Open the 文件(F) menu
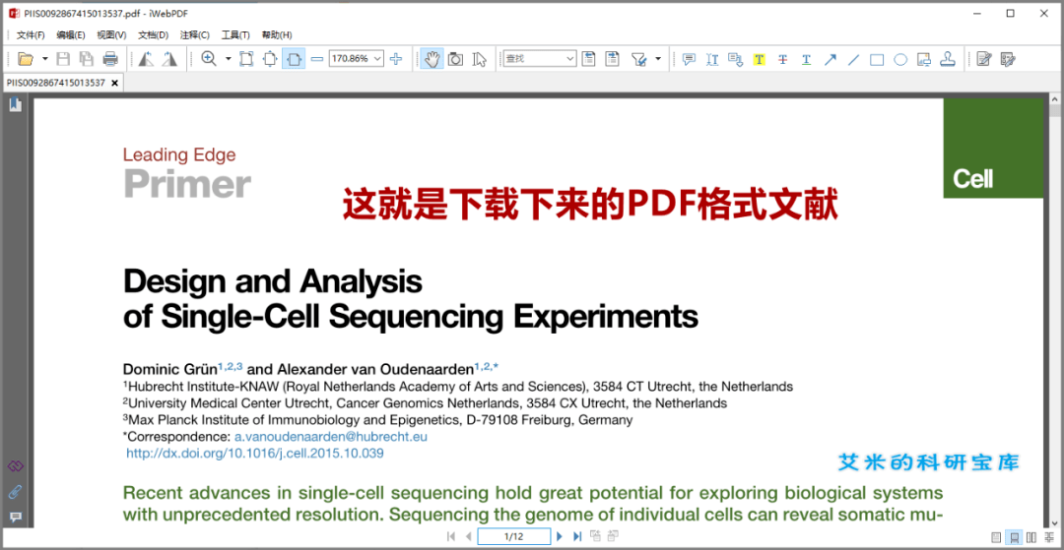 click(x=31, y=35)
